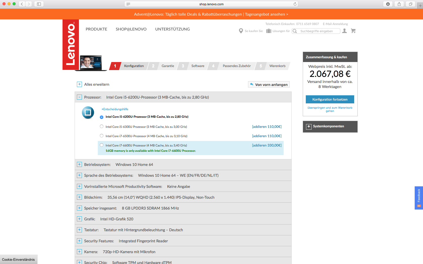Expand Vorinstallierte Microsoft Productivity Software section
The height and width of the screenshot is (264, 423).
79,186
